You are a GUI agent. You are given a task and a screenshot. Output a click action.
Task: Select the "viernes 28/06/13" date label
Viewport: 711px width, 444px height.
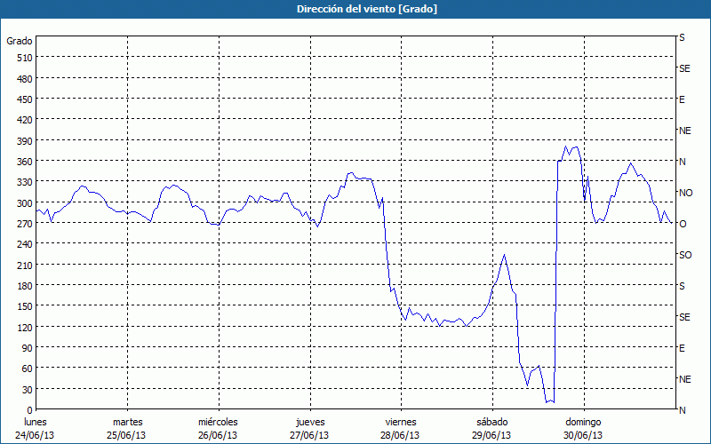[400, 428]
